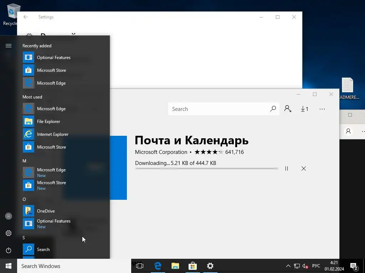Screen dimensions: 365x273
Task: Switch input language РУС indicator
Action: coord(316,266)
